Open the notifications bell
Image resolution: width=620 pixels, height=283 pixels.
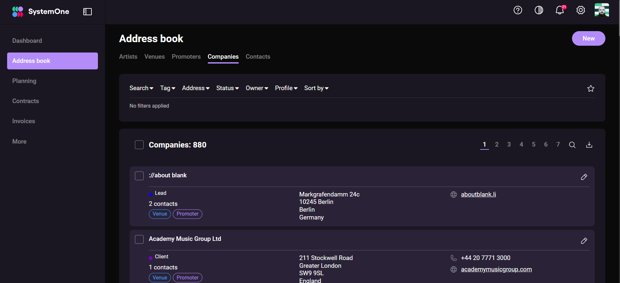560,10
